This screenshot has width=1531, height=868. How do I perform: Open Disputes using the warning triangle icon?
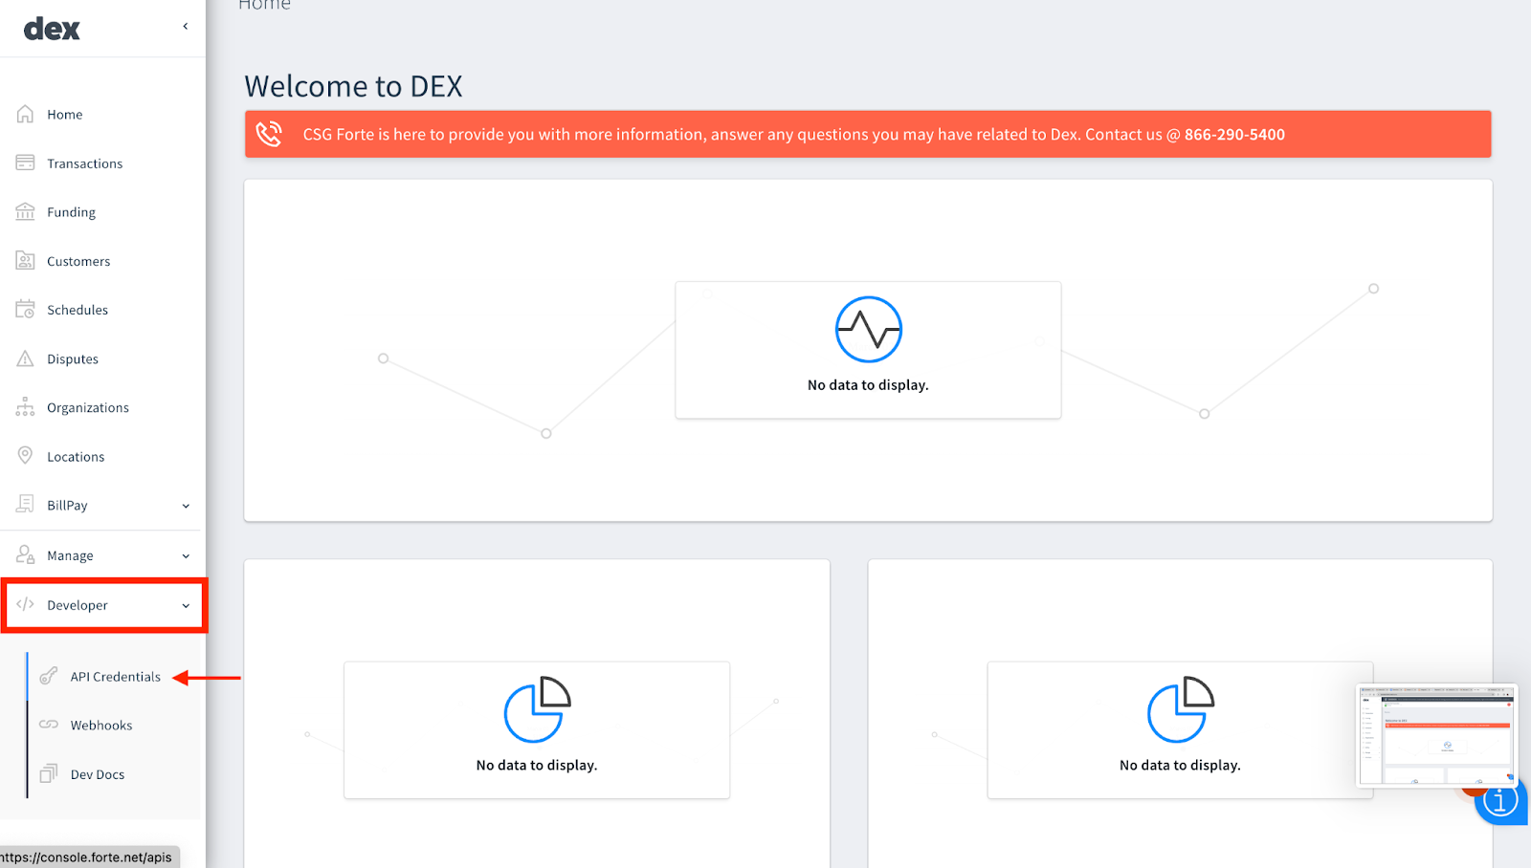pos(26,358)
